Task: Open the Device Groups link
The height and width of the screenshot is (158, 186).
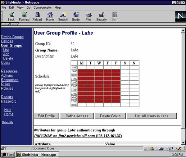Action: [x=12, y=37]
